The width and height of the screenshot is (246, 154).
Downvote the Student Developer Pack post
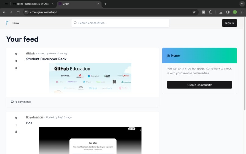coord(16,68)
